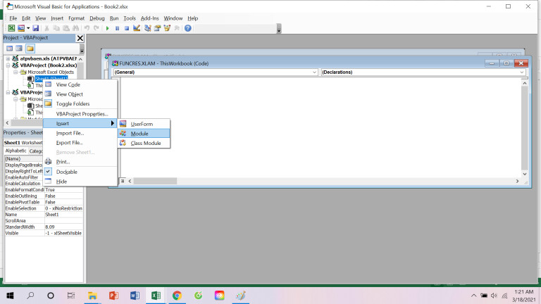Click the Insert UserForm toolbar icon
Screen dimensions: 541x304
click(x=21, y=28)
